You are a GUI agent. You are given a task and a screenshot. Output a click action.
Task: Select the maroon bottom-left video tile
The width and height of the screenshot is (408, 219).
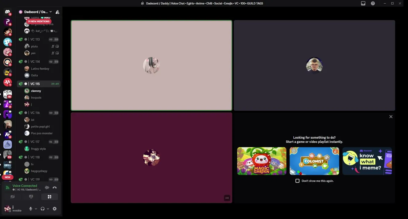(x=151, y=158)
